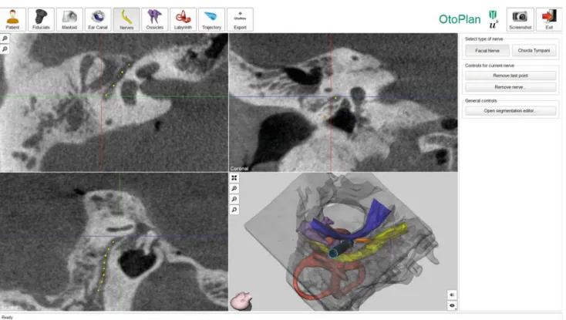
Task: Open the Mastoid segmentation step
Action: point(69,19)
